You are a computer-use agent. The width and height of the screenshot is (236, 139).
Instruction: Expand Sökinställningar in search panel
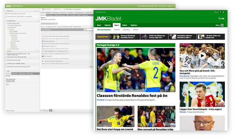point(11,79)
